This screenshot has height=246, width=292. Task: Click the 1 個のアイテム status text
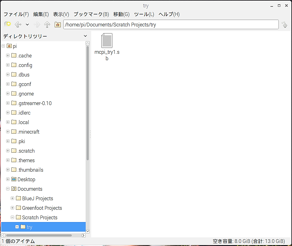tap(18, 241)
